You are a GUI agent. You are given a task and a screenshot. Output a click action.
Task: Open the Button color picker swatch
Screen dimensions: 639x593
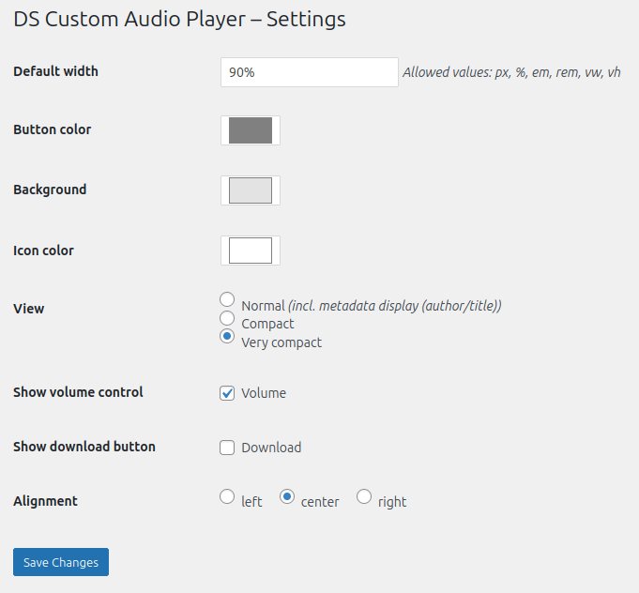pos(251,130)
